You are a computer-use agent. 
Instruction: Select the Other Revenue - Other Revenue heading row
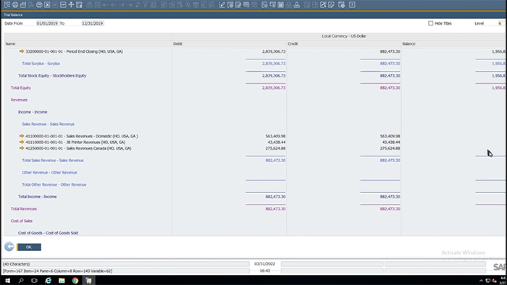49,172
